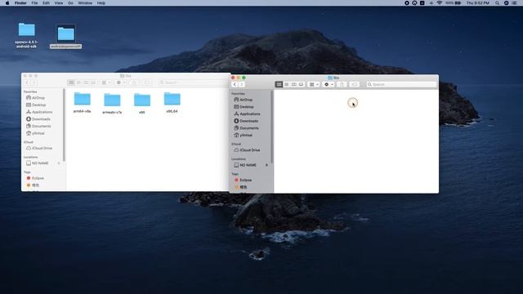Click Edit Tags button in back window
Viewport: 523px width, 294px height.
147,82
